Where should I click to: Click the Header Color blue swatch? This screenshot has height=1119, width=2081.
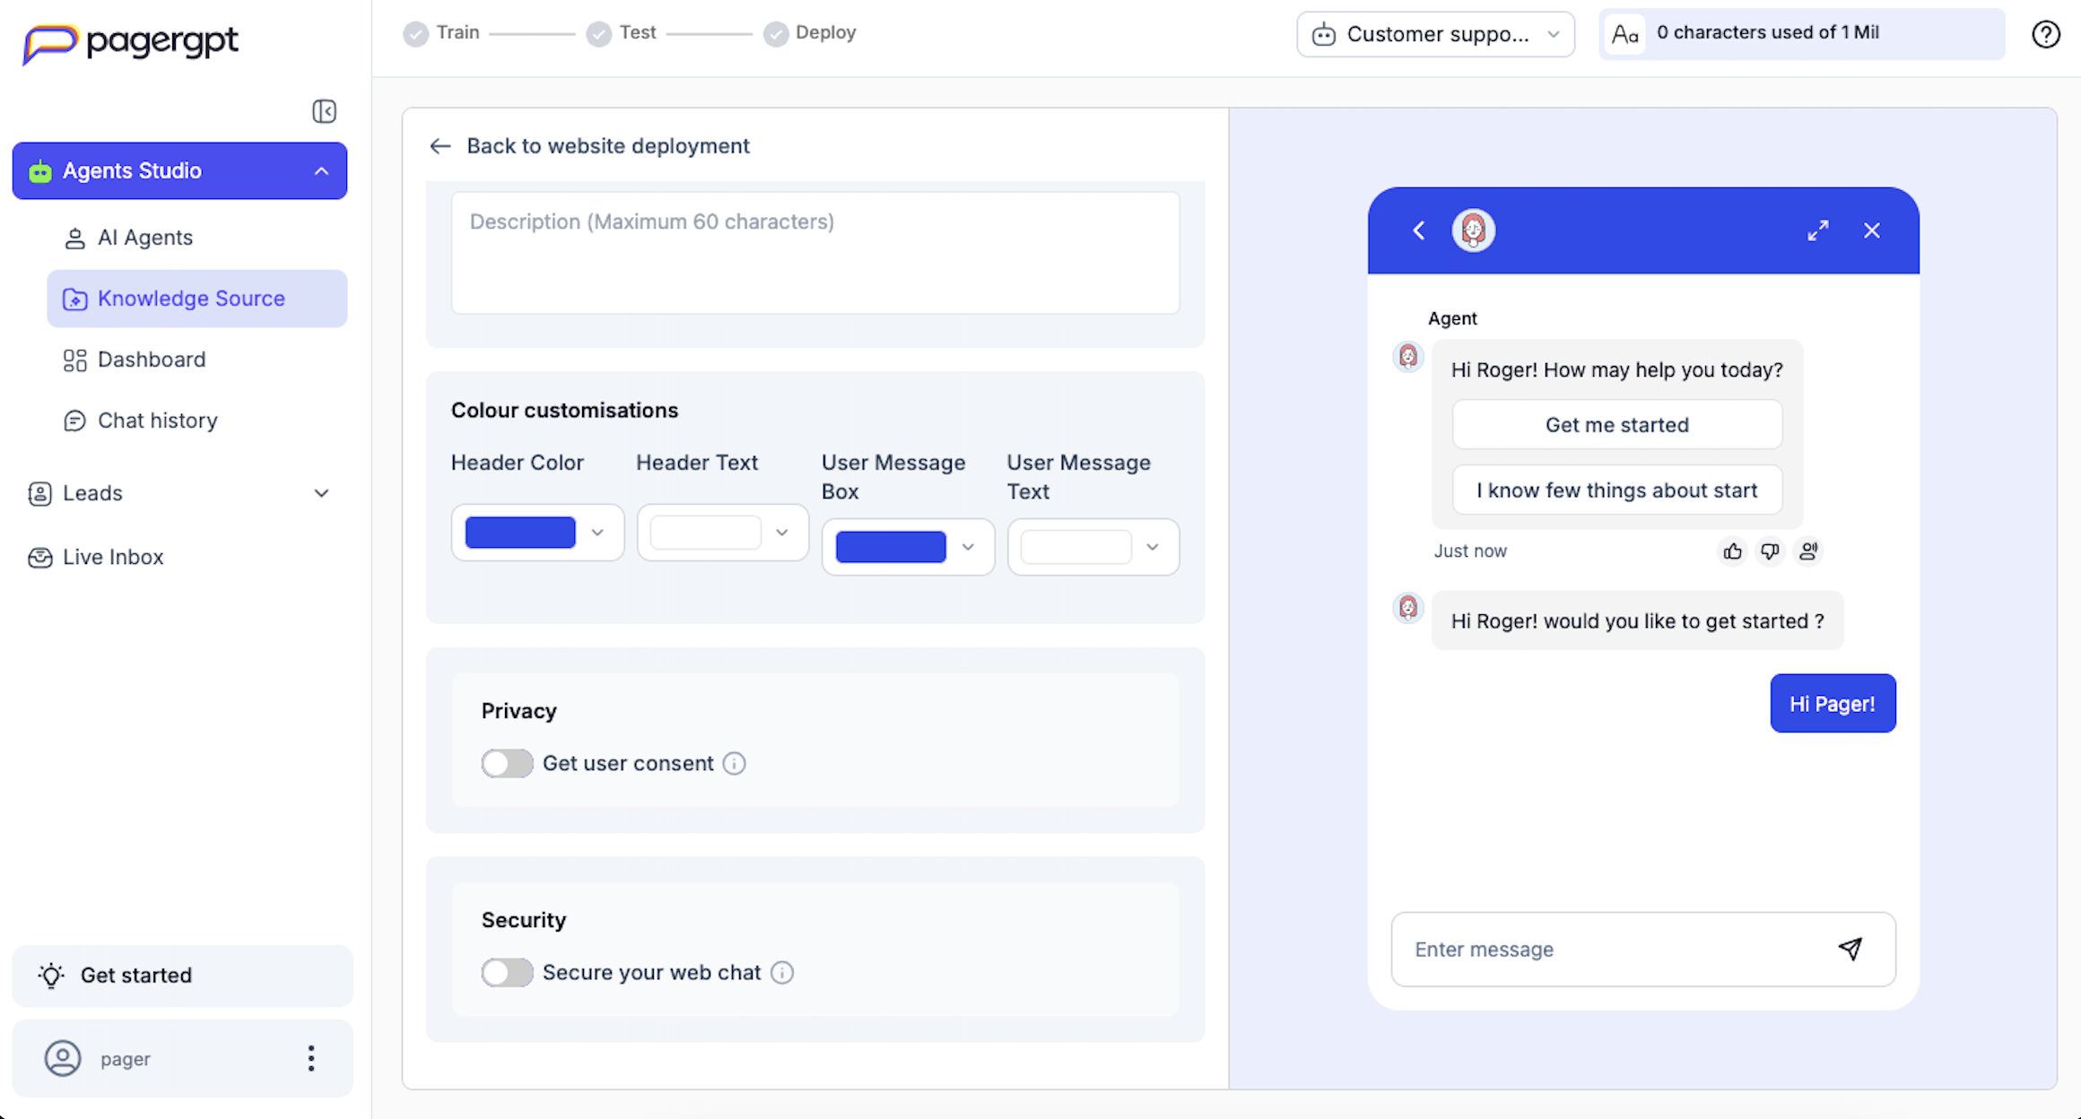tap(520, 533)
